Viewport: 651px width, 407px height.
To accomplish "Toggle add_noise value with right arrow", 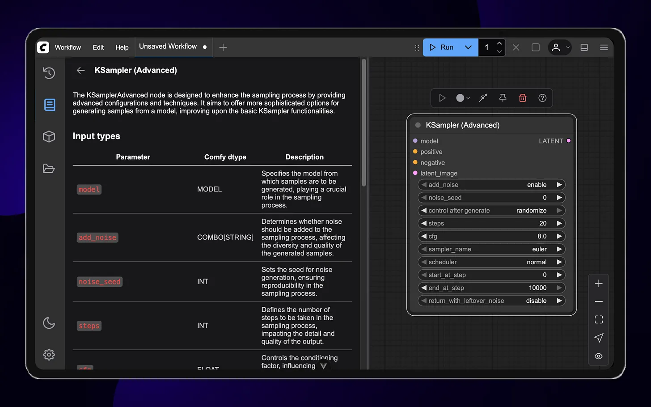I will (x=559, y=185).
